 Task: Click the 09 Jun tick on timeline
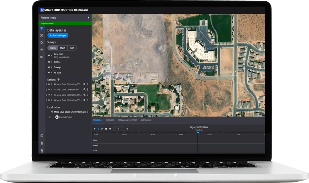tap(153, 134)
